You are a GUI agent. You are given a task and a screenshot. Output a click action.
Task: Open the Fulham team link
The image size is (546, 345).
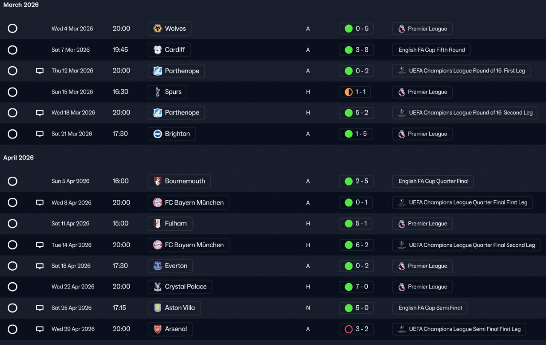[x=175, y=223]
